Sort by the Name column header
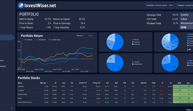The height and width of the screenshot is (111, 193). pyautogui.click(x=20, y=83)
